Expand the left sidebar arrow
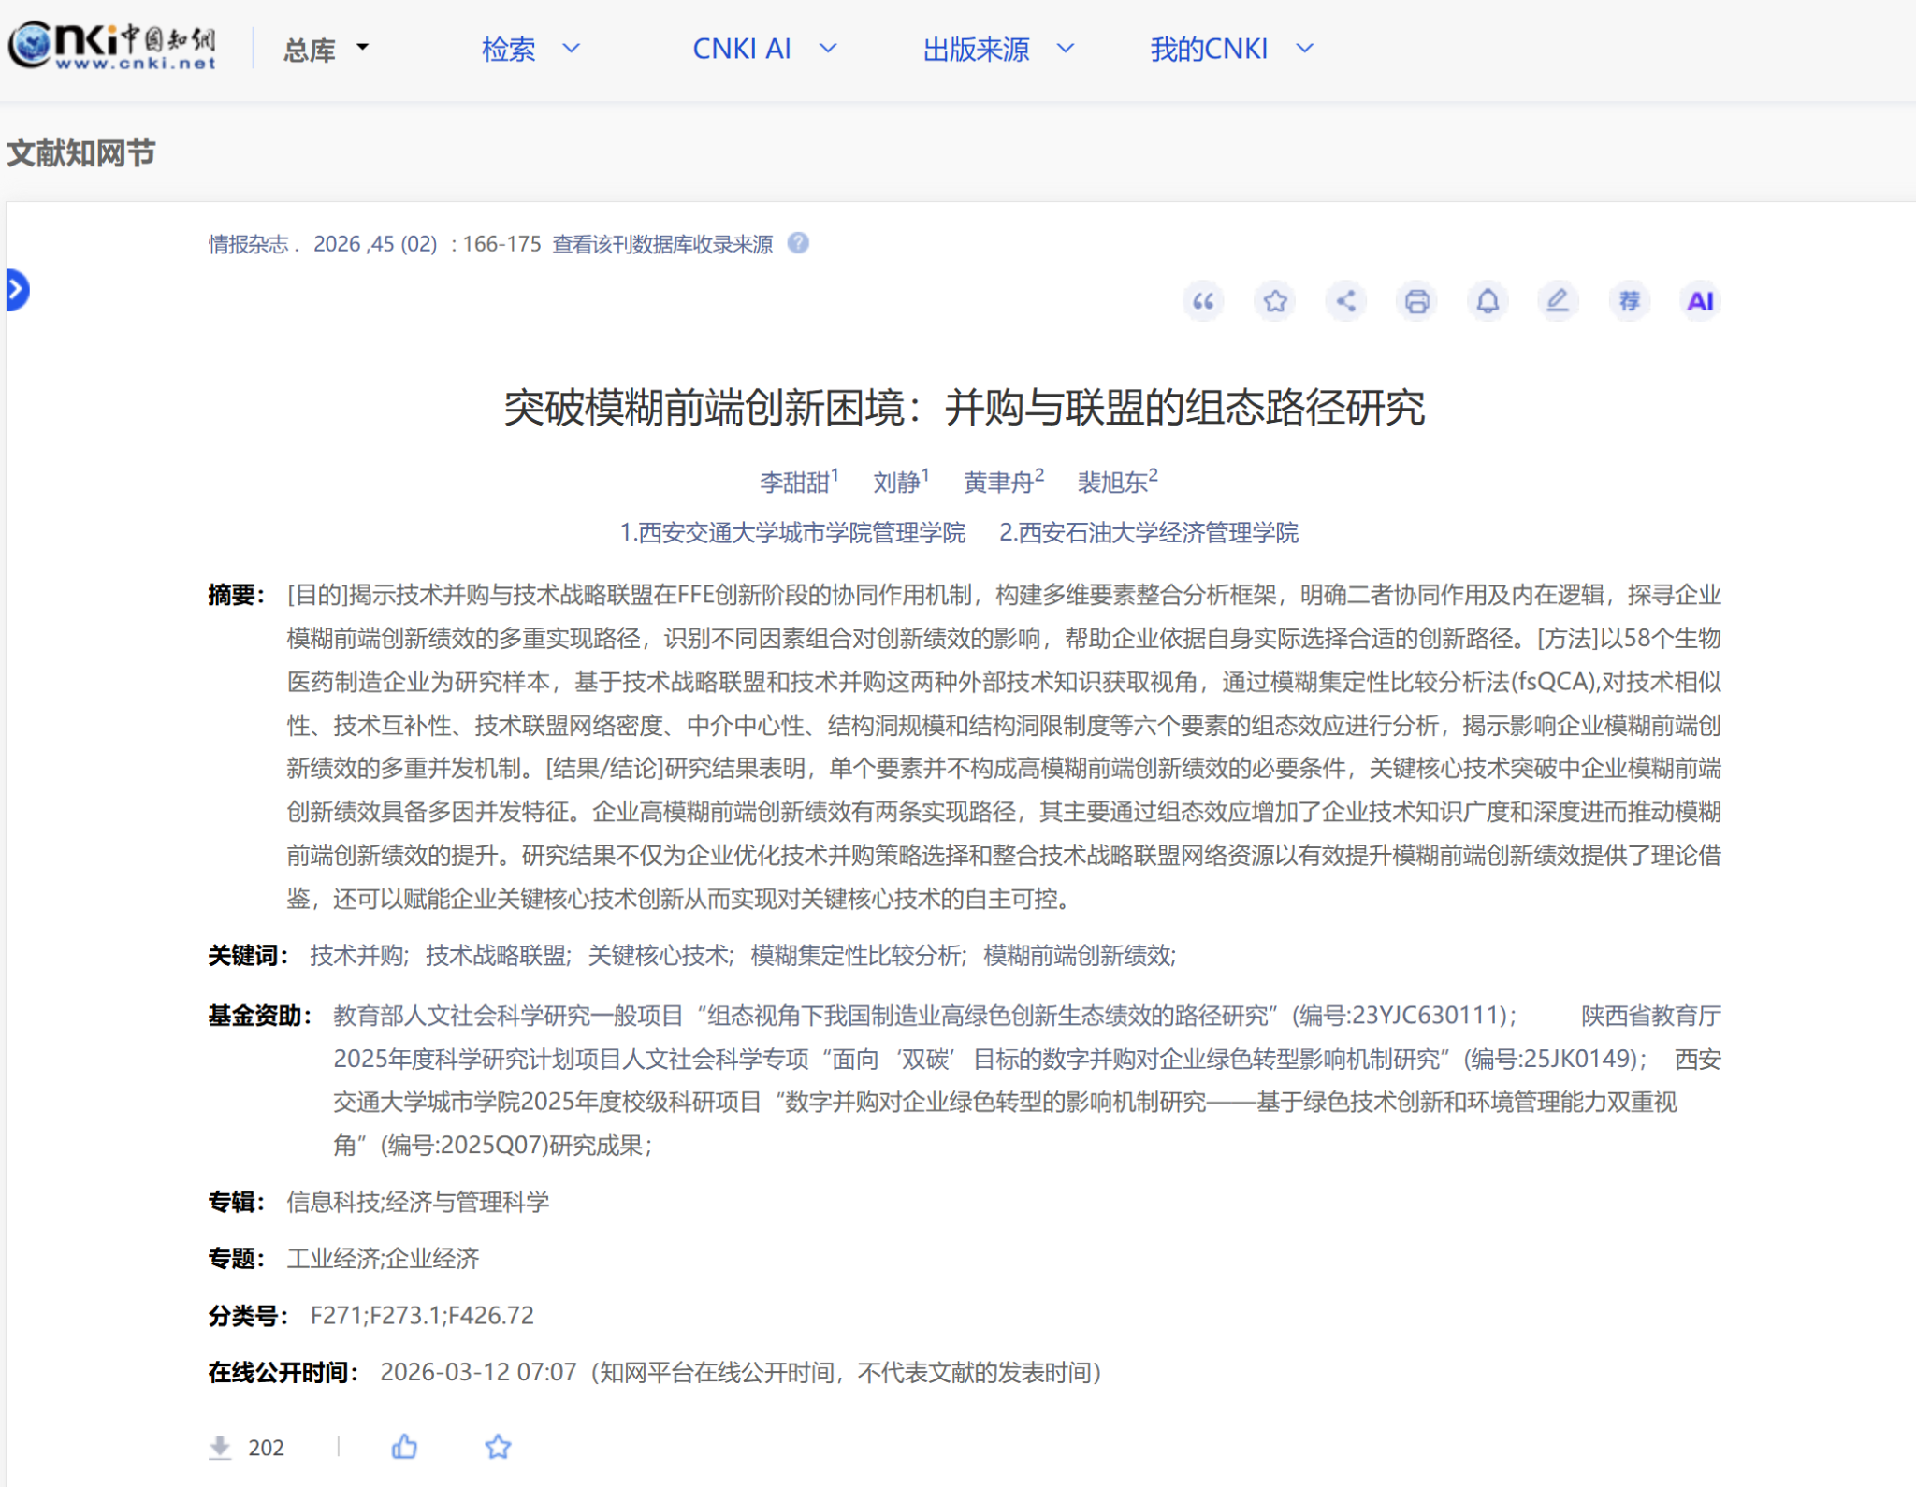Viewport: 1916px width, 1487px height. 17,290
